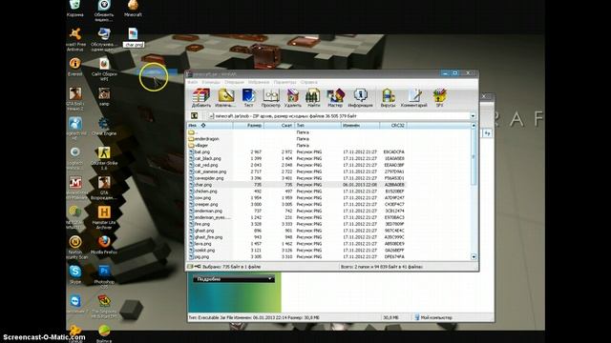Open the Photoshop desktop icon
Image resolution: width=611 pixels, height=343 pixels.
pos(104,277)
